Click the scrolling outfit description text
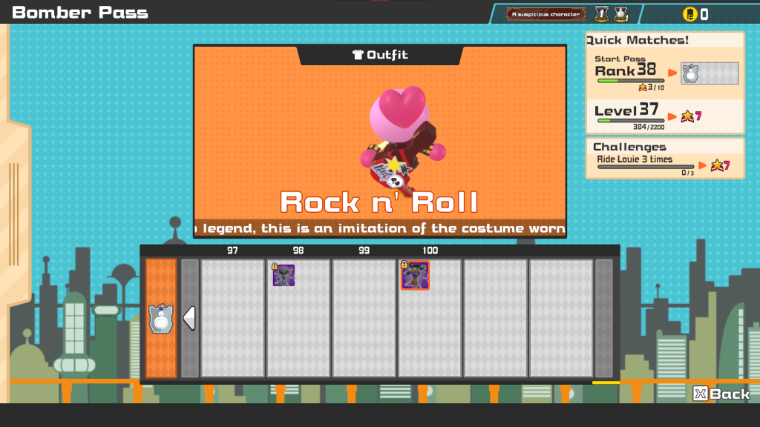760x427 pixels. pos(380,228)
